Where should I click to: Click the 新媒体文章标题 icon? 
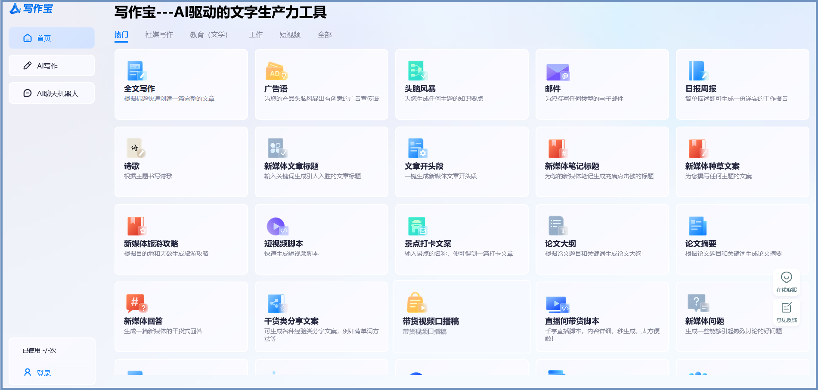(x=277, y=148)
